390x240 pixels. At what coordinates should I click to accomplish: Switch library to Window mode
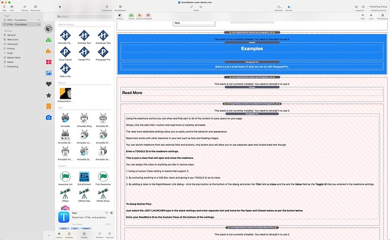click(x=99, y=235)
